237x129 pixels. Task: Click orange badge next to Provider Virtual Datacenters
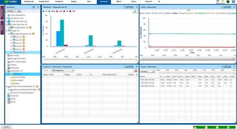37,86
